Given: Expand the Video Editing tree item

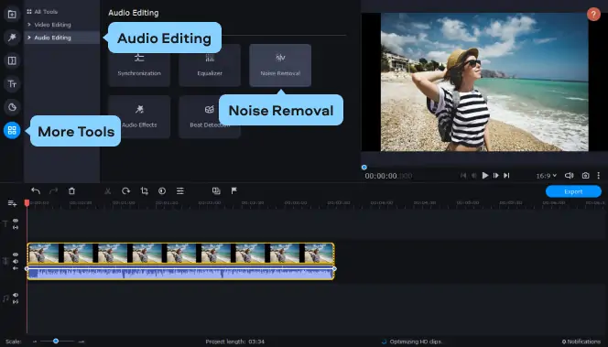Looking at the screenshot, I should [x=29, y=25].
